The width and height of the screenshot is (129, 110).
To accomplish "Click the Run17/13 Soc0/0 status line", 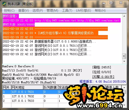I will [x=20, y=70].
